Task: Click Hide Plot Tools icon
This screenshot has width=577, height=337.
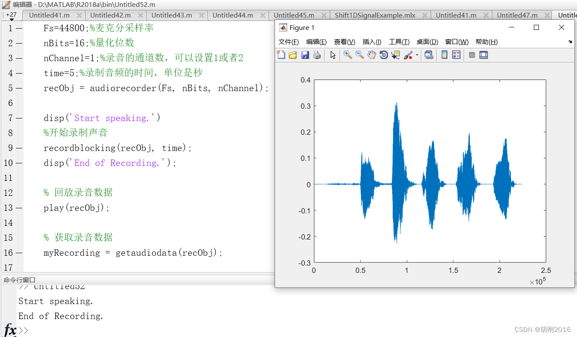Action: (x=472, y=55)
